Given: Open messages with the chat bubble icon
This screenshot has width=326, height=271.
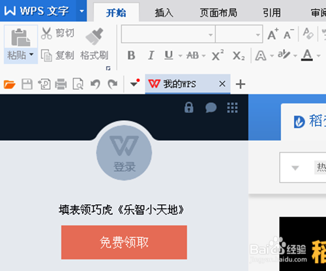Looking at the screenshot, I should pyautogui.click(x=211, y=107).
